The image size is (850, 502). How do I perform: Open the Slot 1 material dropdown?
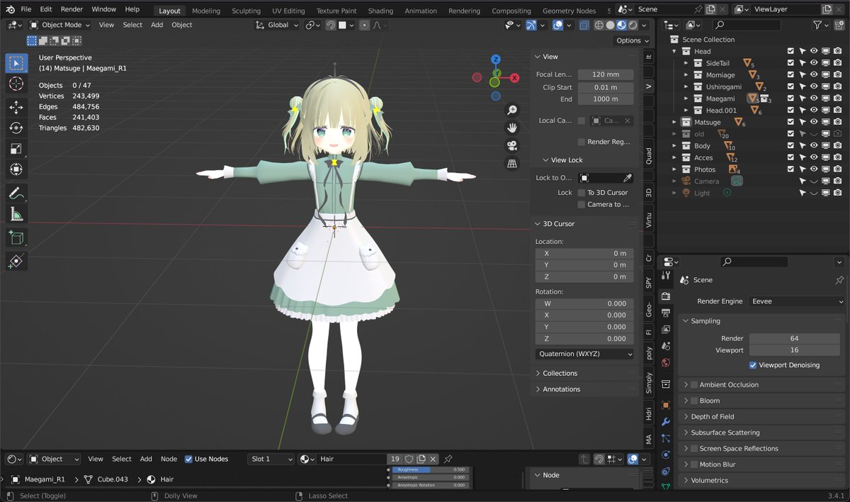click(271, 459)
